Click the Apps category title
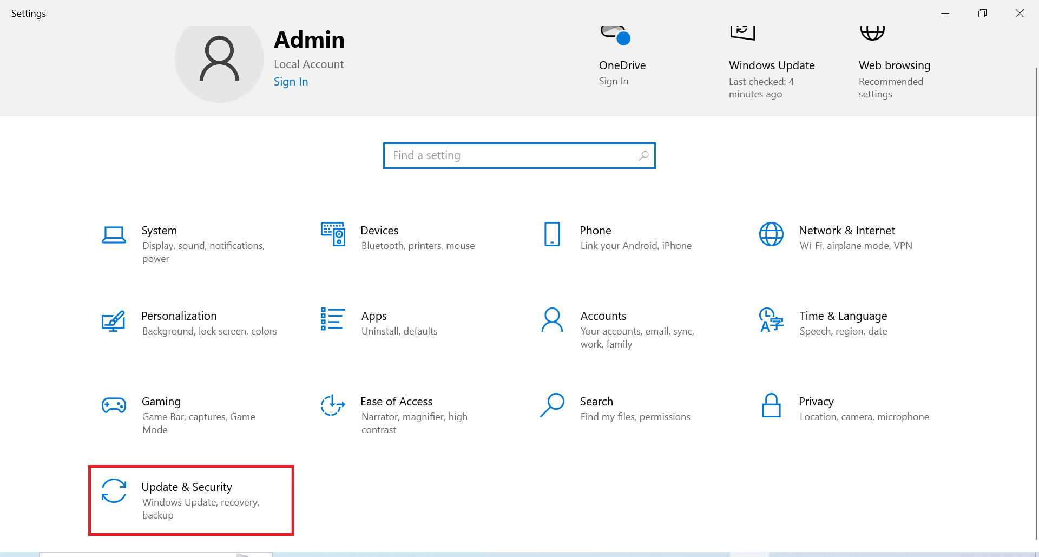 pos(374,316)
